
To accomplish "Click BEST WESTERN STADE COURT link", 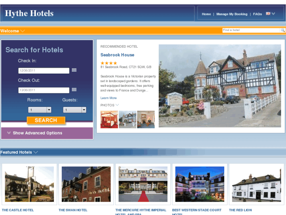I will (x=197, y=212).
